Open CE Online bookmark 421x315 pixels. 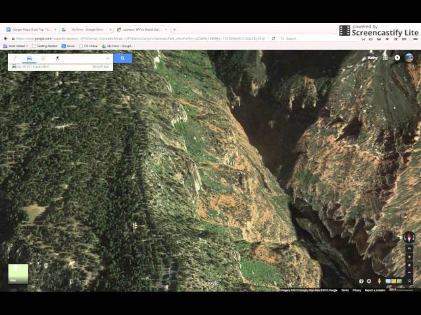(x=88, y=46)
